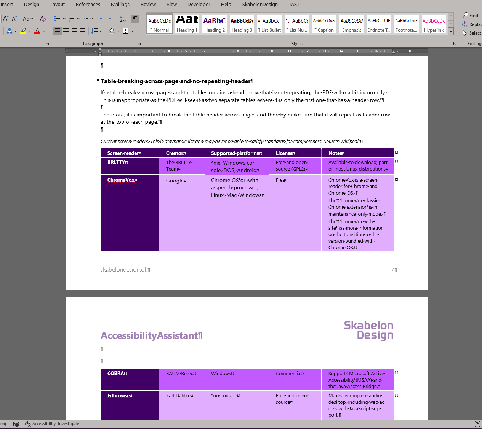Apply numbered list formatting

(x=72, y=18)
